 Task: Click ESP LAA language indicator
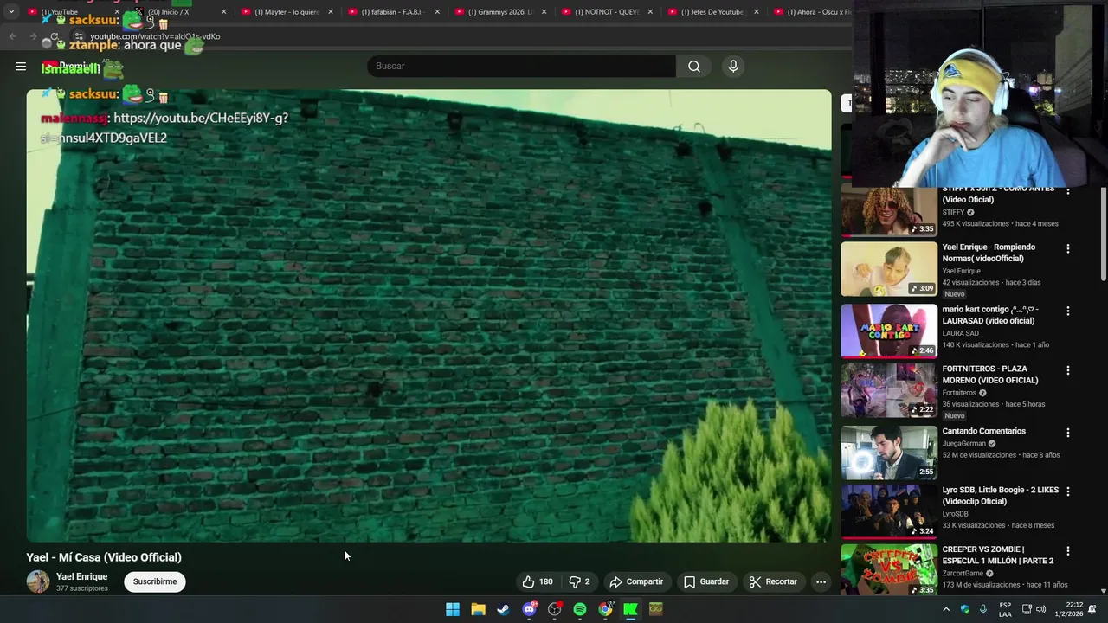click(1005, 609)
